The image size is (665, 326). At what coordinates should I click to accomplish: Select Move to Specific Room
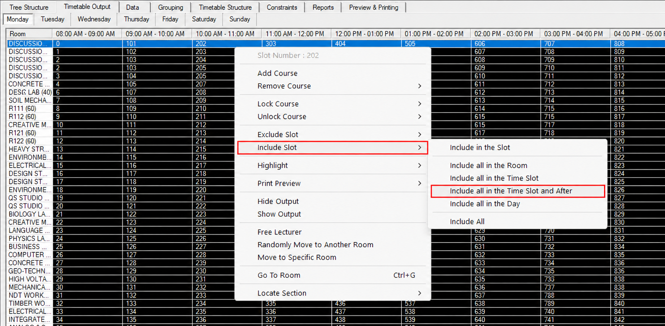(x=333, y=257)
